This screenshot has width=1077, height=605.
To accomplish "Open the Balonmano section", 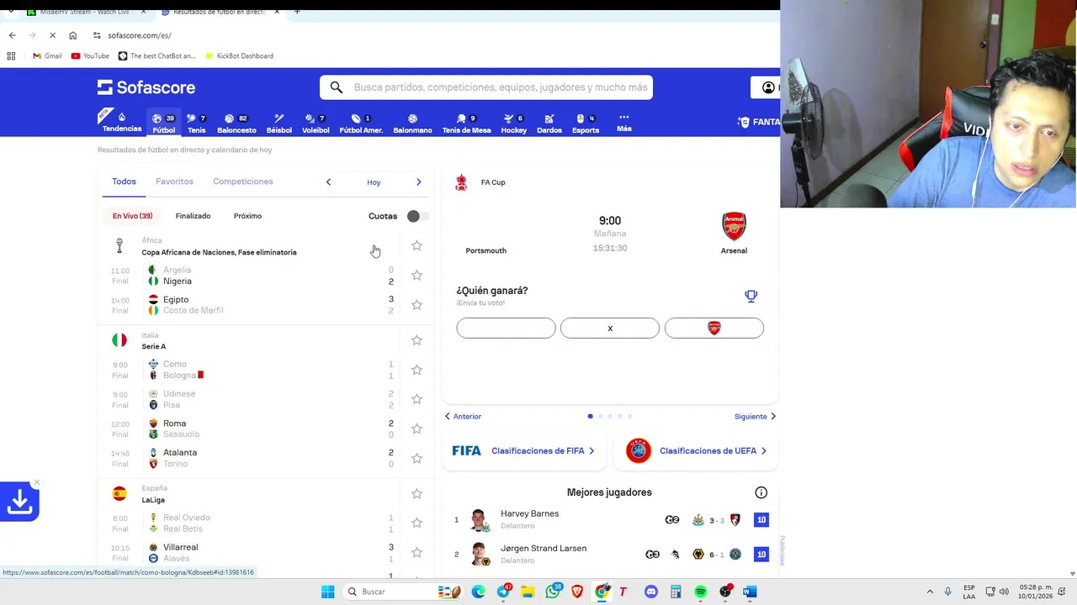I will pos(412,124).
